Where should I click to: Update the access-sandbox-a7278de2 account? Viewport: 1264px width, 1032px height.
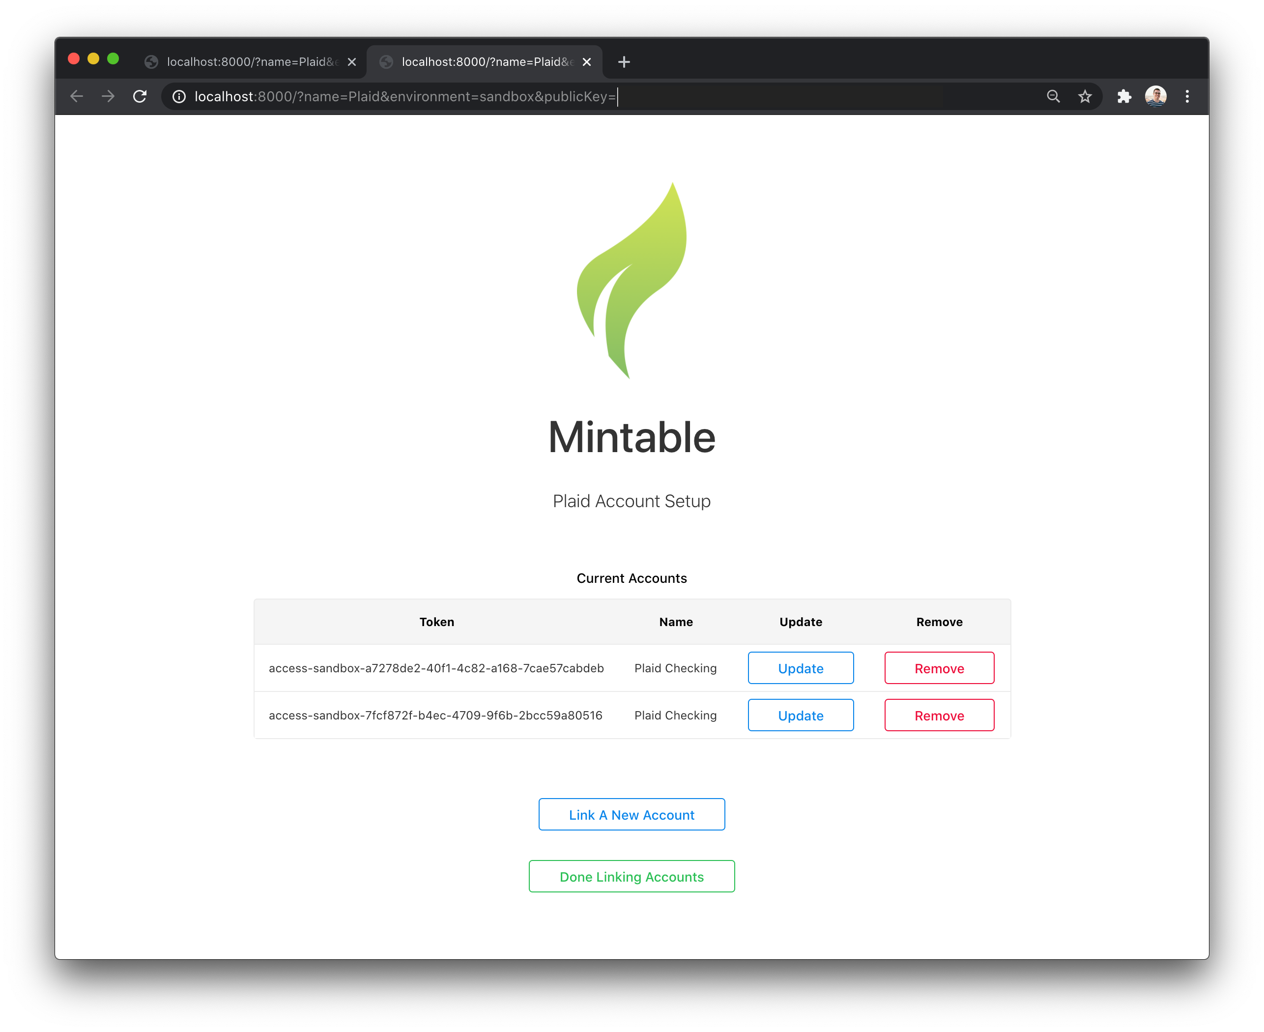point(801,668)
